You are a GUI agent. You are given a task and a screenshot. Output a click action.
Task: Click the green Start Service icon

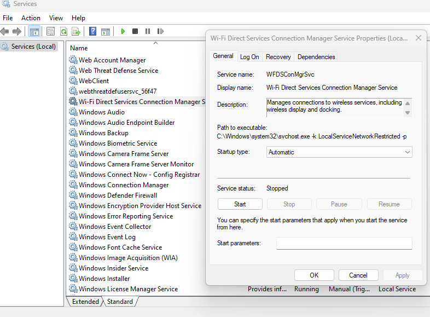[x=123, y=31]
